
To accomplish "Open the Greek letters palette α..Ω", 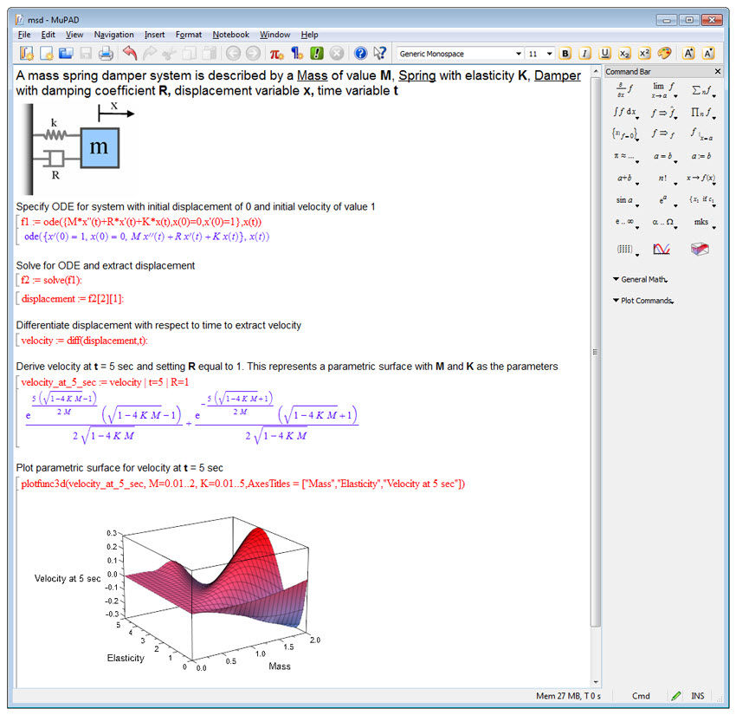I will click(x=662, y=220).
